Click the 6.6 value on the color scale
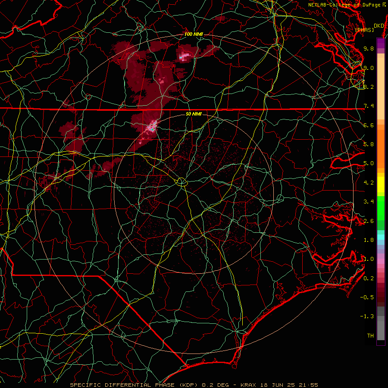388x388 pixels. pos(369,125)
